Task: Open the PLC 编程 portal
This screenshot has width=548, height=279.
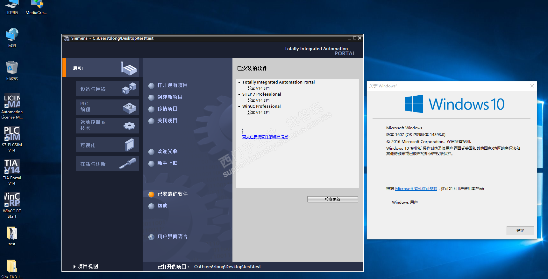Action: point(107,107)
